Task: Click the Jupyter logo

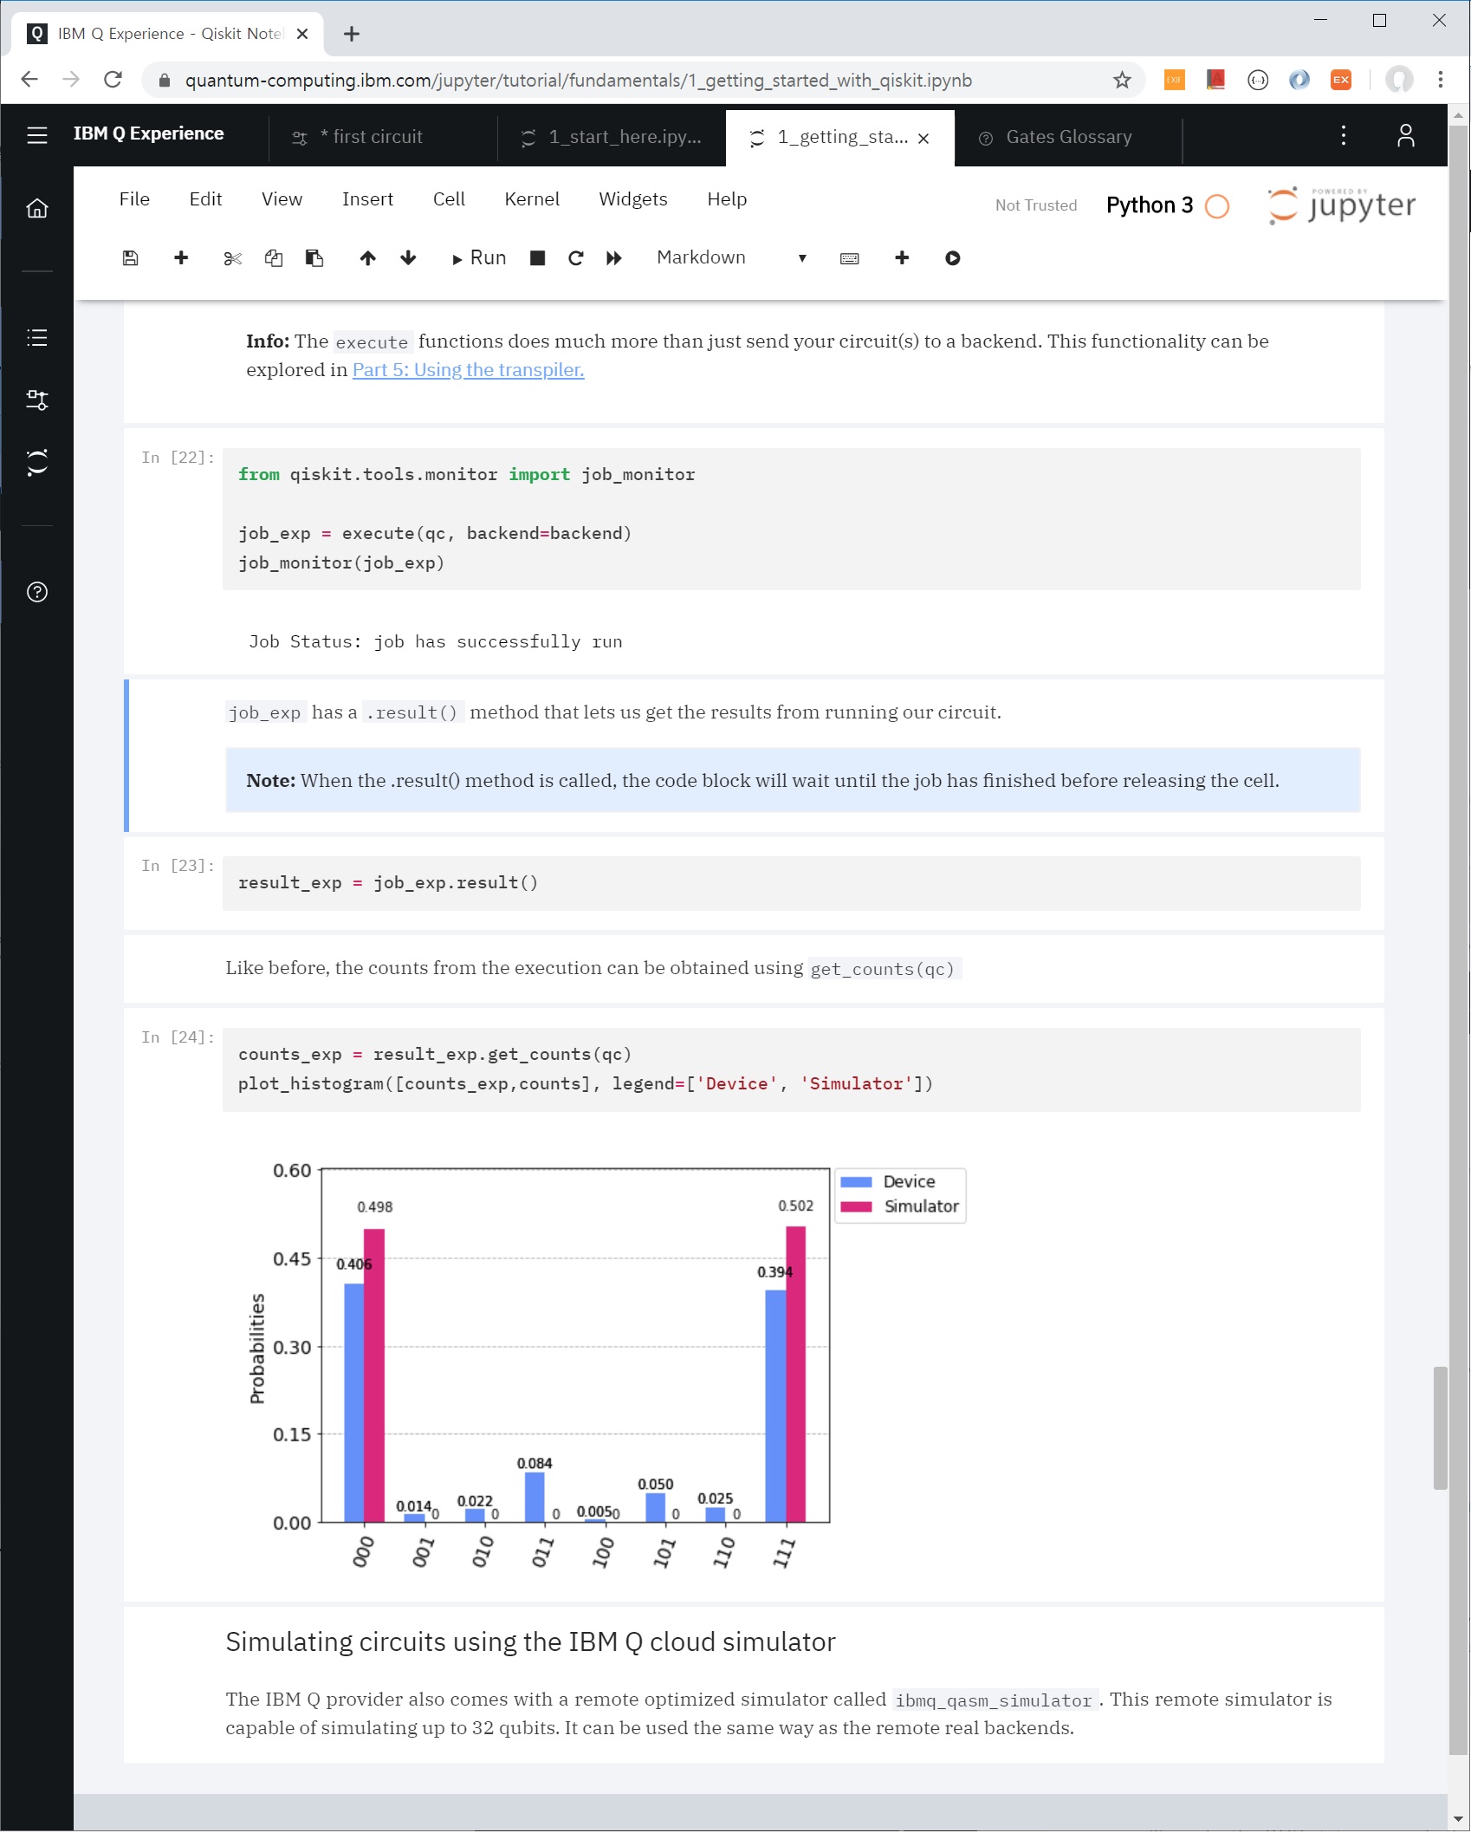Action: 1341,205
